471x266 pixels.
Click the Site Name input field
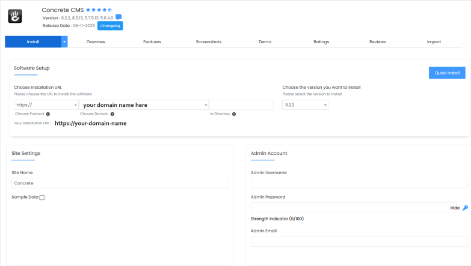click(120, 183)
